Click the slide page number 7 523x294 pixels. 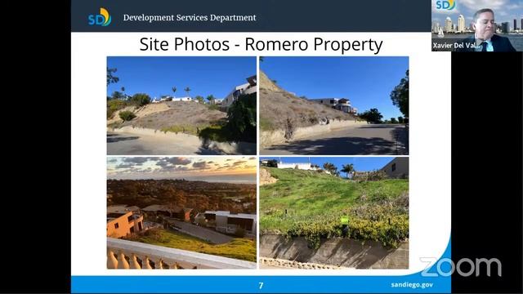tap(261, 285)
